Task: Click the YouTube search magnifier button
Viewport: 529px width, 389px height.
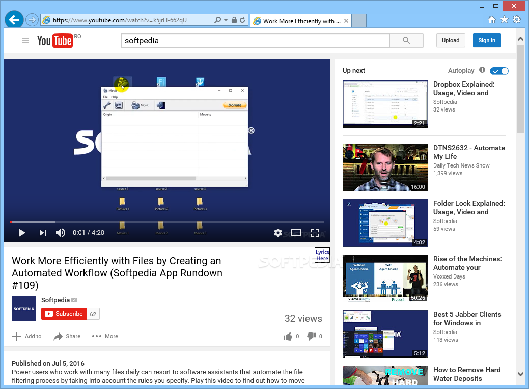Action: [406, 41]
